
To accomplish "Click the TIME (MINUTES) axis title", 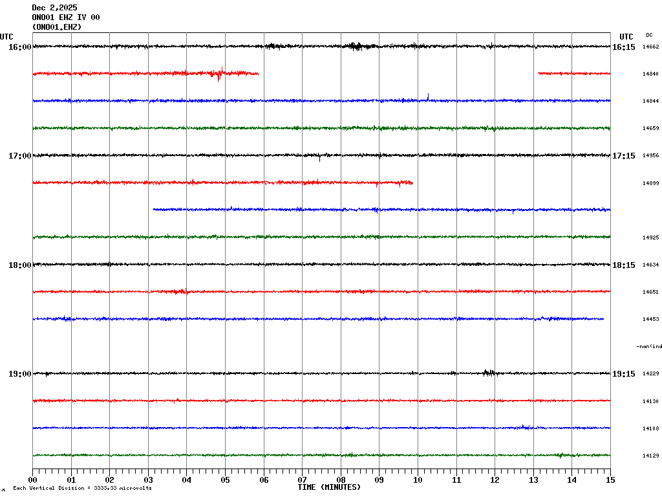I will click(329, 487).
